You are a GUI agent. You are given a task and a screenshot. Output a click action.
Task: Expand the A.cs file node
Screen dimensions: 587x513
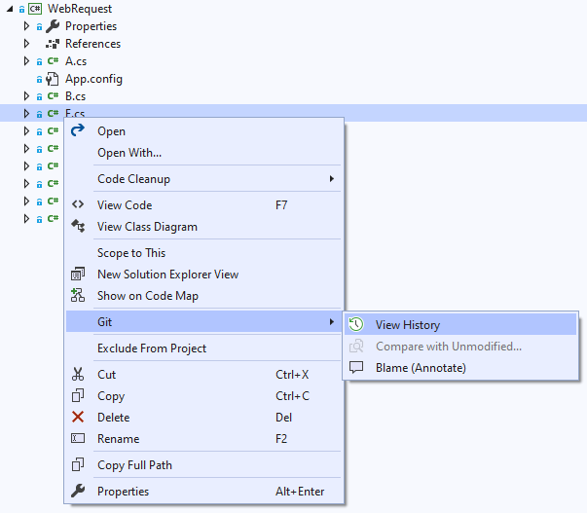pos(27,61)
